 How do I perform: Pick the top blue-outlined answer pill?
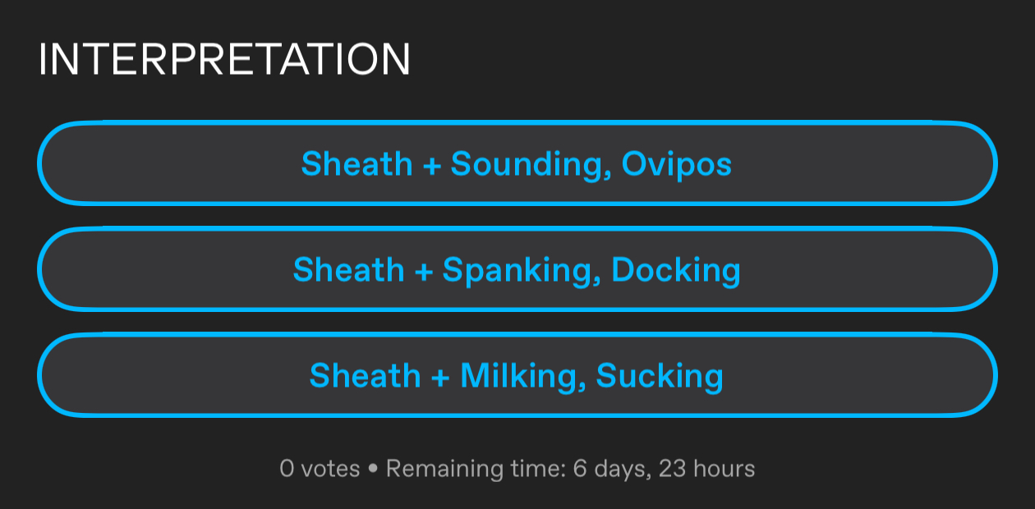pos(517,163)
